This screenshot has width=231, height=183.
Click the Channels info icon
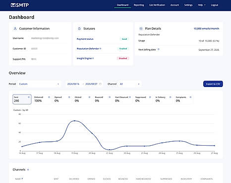28,170
